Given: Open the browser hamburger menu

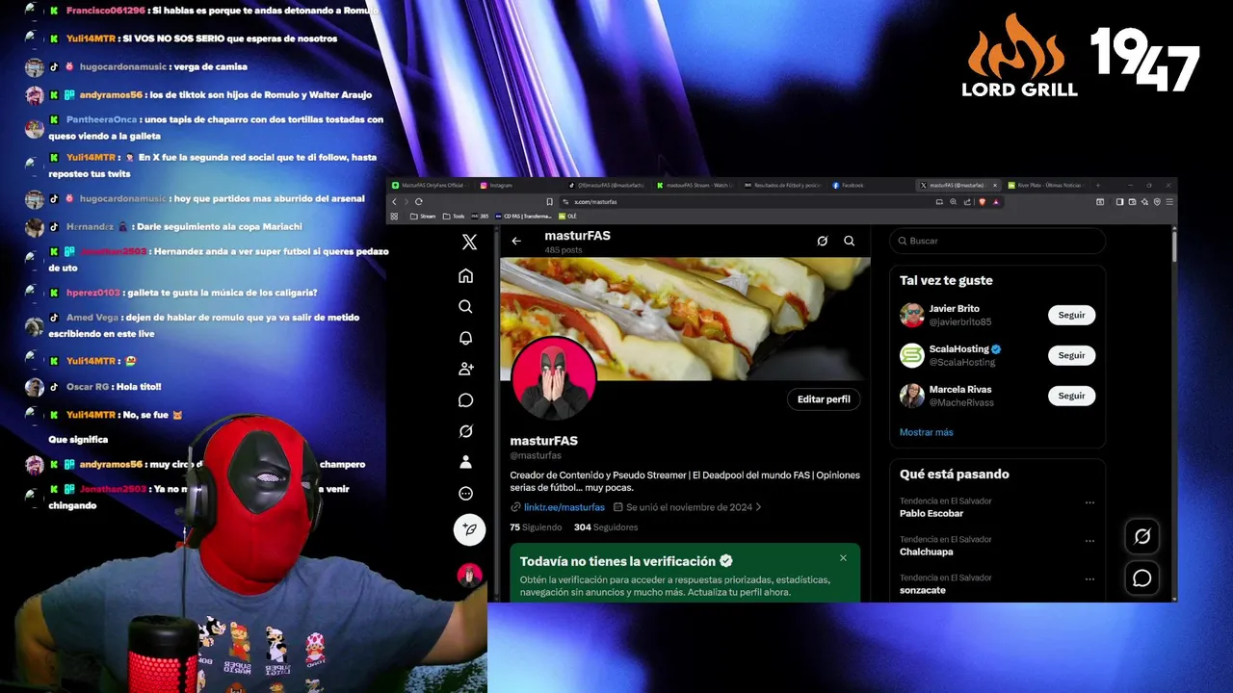Looking at the screenshot, I should (x=1169, y=202).
